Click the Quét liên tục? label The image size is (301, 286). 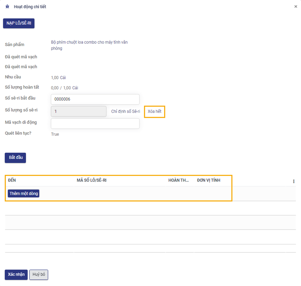[18, 133]
